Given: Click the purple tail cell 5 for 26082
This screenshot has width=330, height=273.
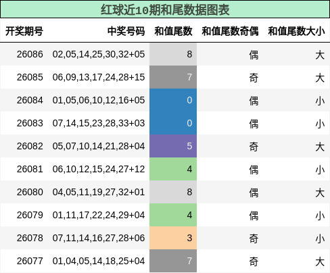Looking at the screenshot, I should [x=173, y=146].
